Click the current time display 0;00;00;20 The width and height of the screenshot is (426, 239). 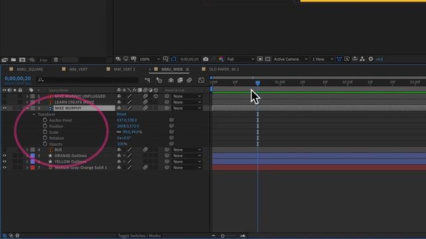(x=18, y=78)
